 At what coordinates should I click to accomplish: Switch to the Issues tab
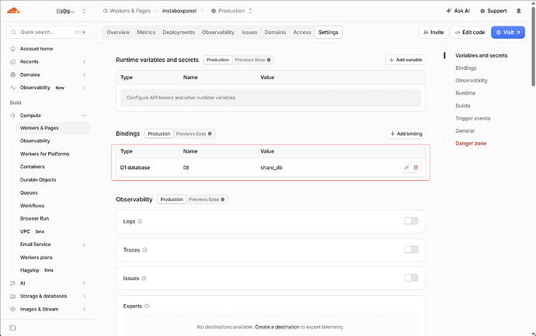249,32
